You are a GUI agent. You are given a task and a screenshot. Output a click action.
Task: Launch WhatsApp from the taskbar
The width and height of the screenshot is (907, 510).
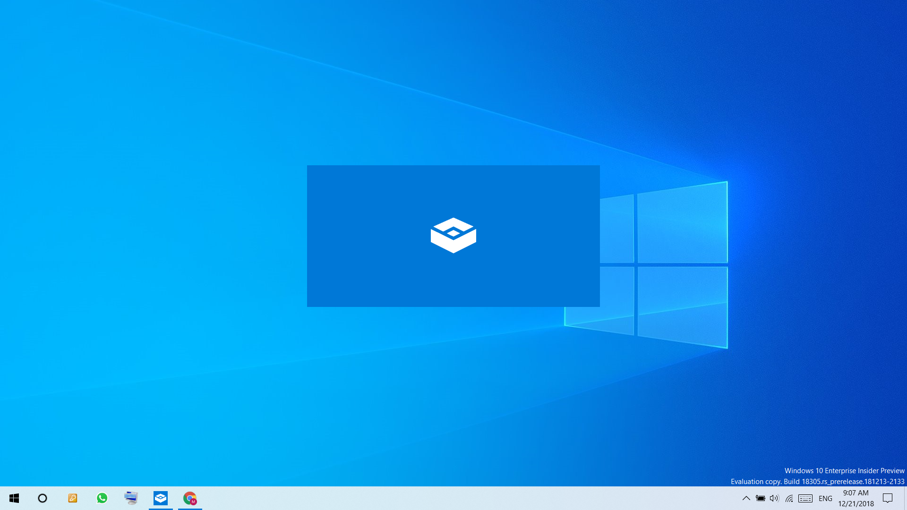click(x=102, y=498)
